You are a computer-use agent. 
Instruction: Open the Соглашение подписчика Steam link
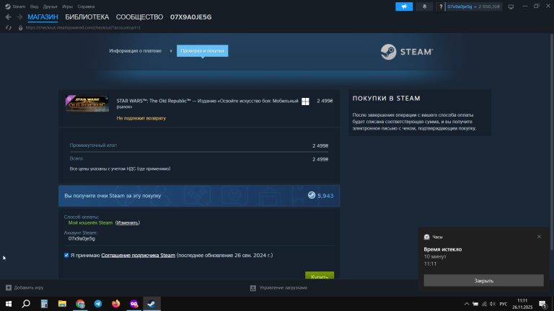138,256
